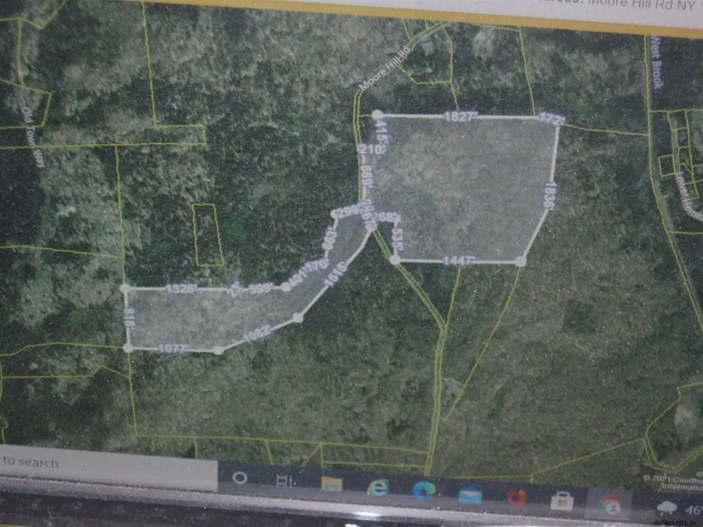
Task: Click the Moore Hill Rd road label
Action: 385,73
